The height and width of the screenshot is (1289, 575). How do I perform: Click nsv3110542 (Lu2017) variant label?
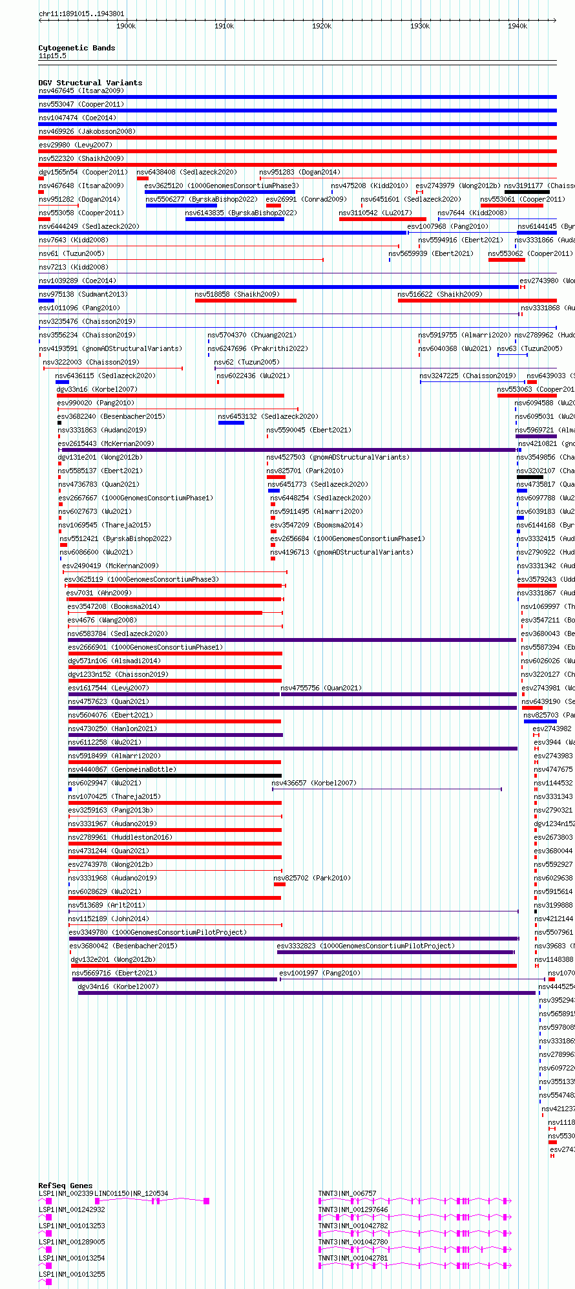(x=375, y=213)
